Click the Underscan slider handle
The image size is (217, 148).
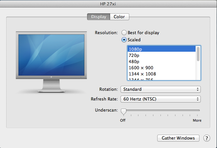123,112
